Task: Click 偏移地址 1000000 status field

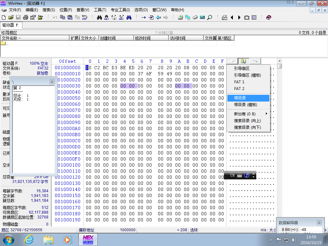Action: click(107, 230)
